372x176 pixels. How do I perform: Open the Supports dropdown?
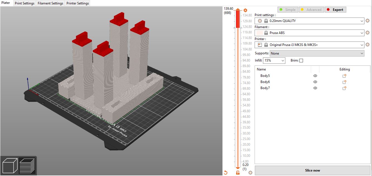[x=317, y=53]
